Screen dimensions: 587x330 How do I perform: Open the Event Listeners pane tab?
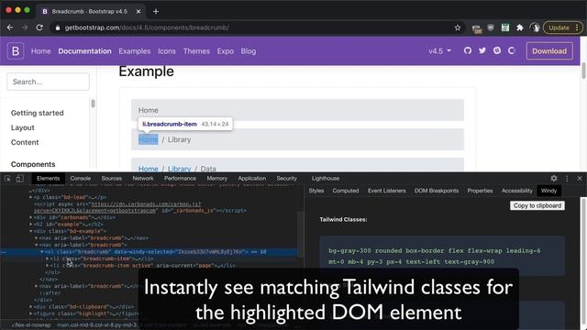(x=387, y=191)
